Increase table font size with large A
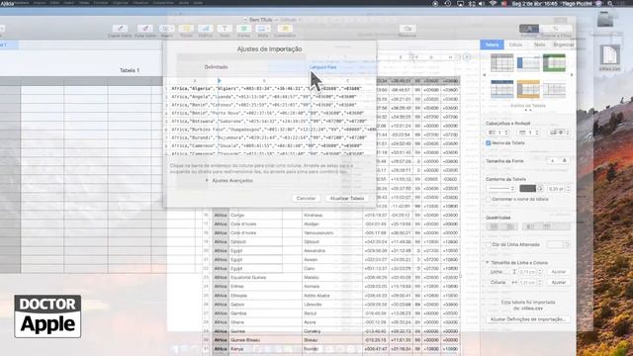This screenshot has width=633, height=356. [x=565, y=161]
